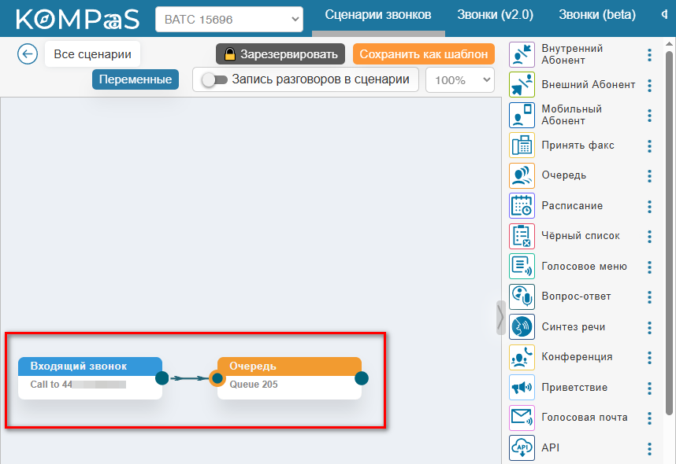Viewport: 676px width, 464px height.
Task: Open the 100% zoom dropdown
Action: click(x=459, y=80)
